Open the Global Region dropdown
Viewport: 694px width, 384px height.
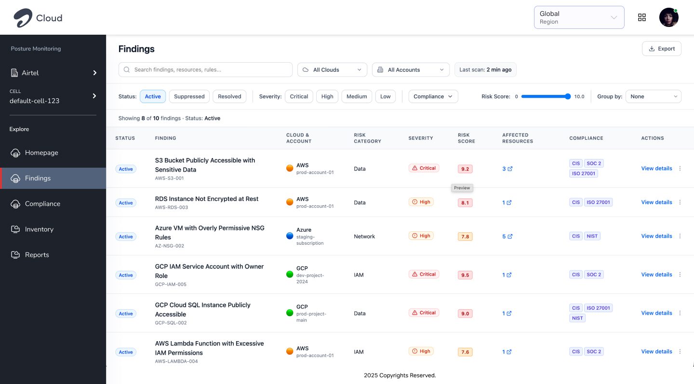point(579,17)
